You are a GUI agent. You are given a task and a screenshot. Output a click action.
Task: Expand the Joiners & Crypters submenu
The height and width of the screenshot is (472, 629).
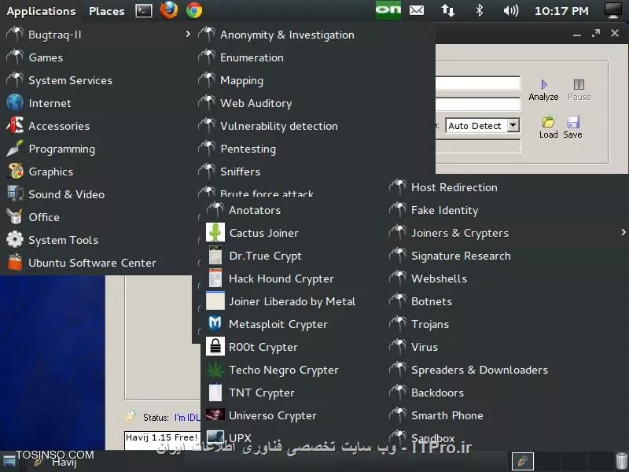tap(507, 233)
